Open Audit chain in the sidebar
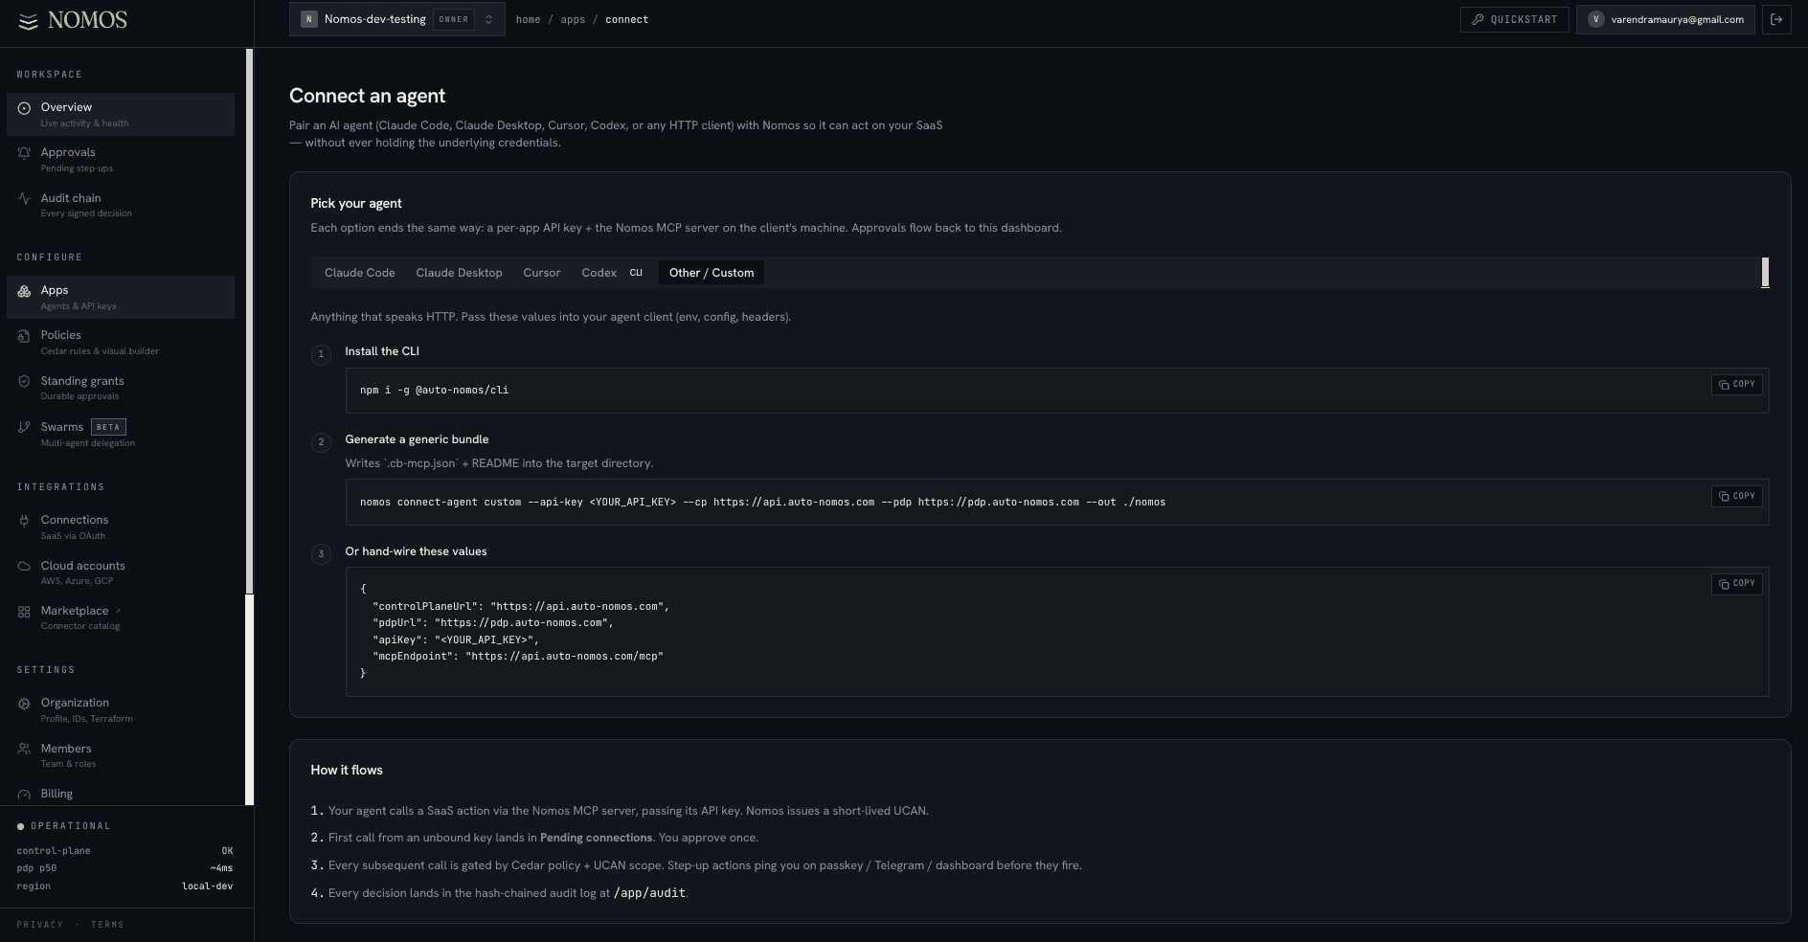Image resolution: width=1808 pixels, height=942 pixels. (121, 205)
